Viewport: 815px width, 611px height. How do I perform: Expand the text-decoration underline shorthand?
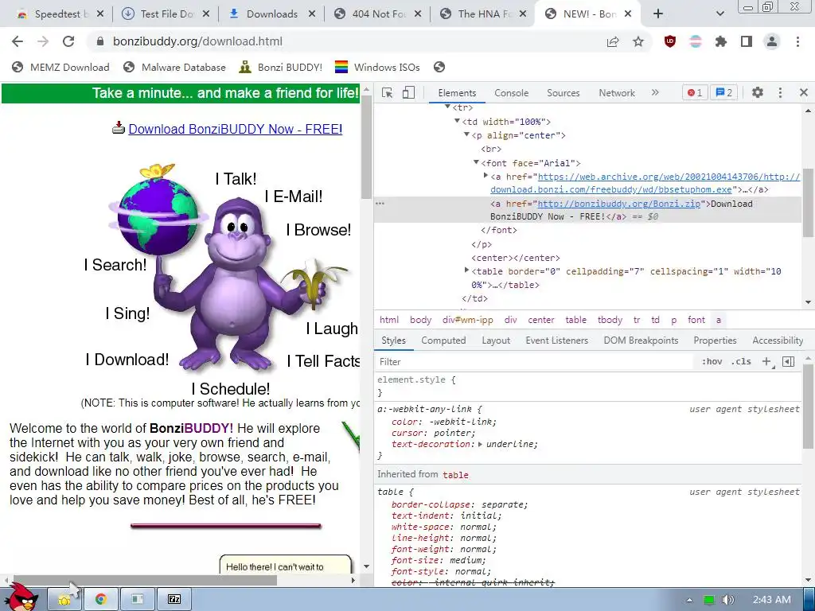click(480, 444)
